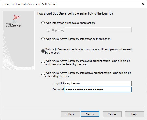Go to the Next step
The image size is (147, 120).
tap(90, 114)
